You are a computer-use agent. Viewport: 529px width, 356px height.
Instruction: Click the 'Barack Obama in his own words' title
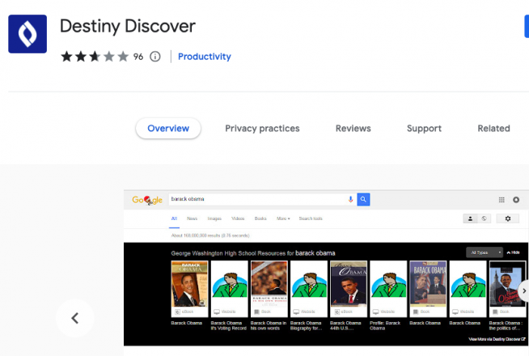coord(269,325)
